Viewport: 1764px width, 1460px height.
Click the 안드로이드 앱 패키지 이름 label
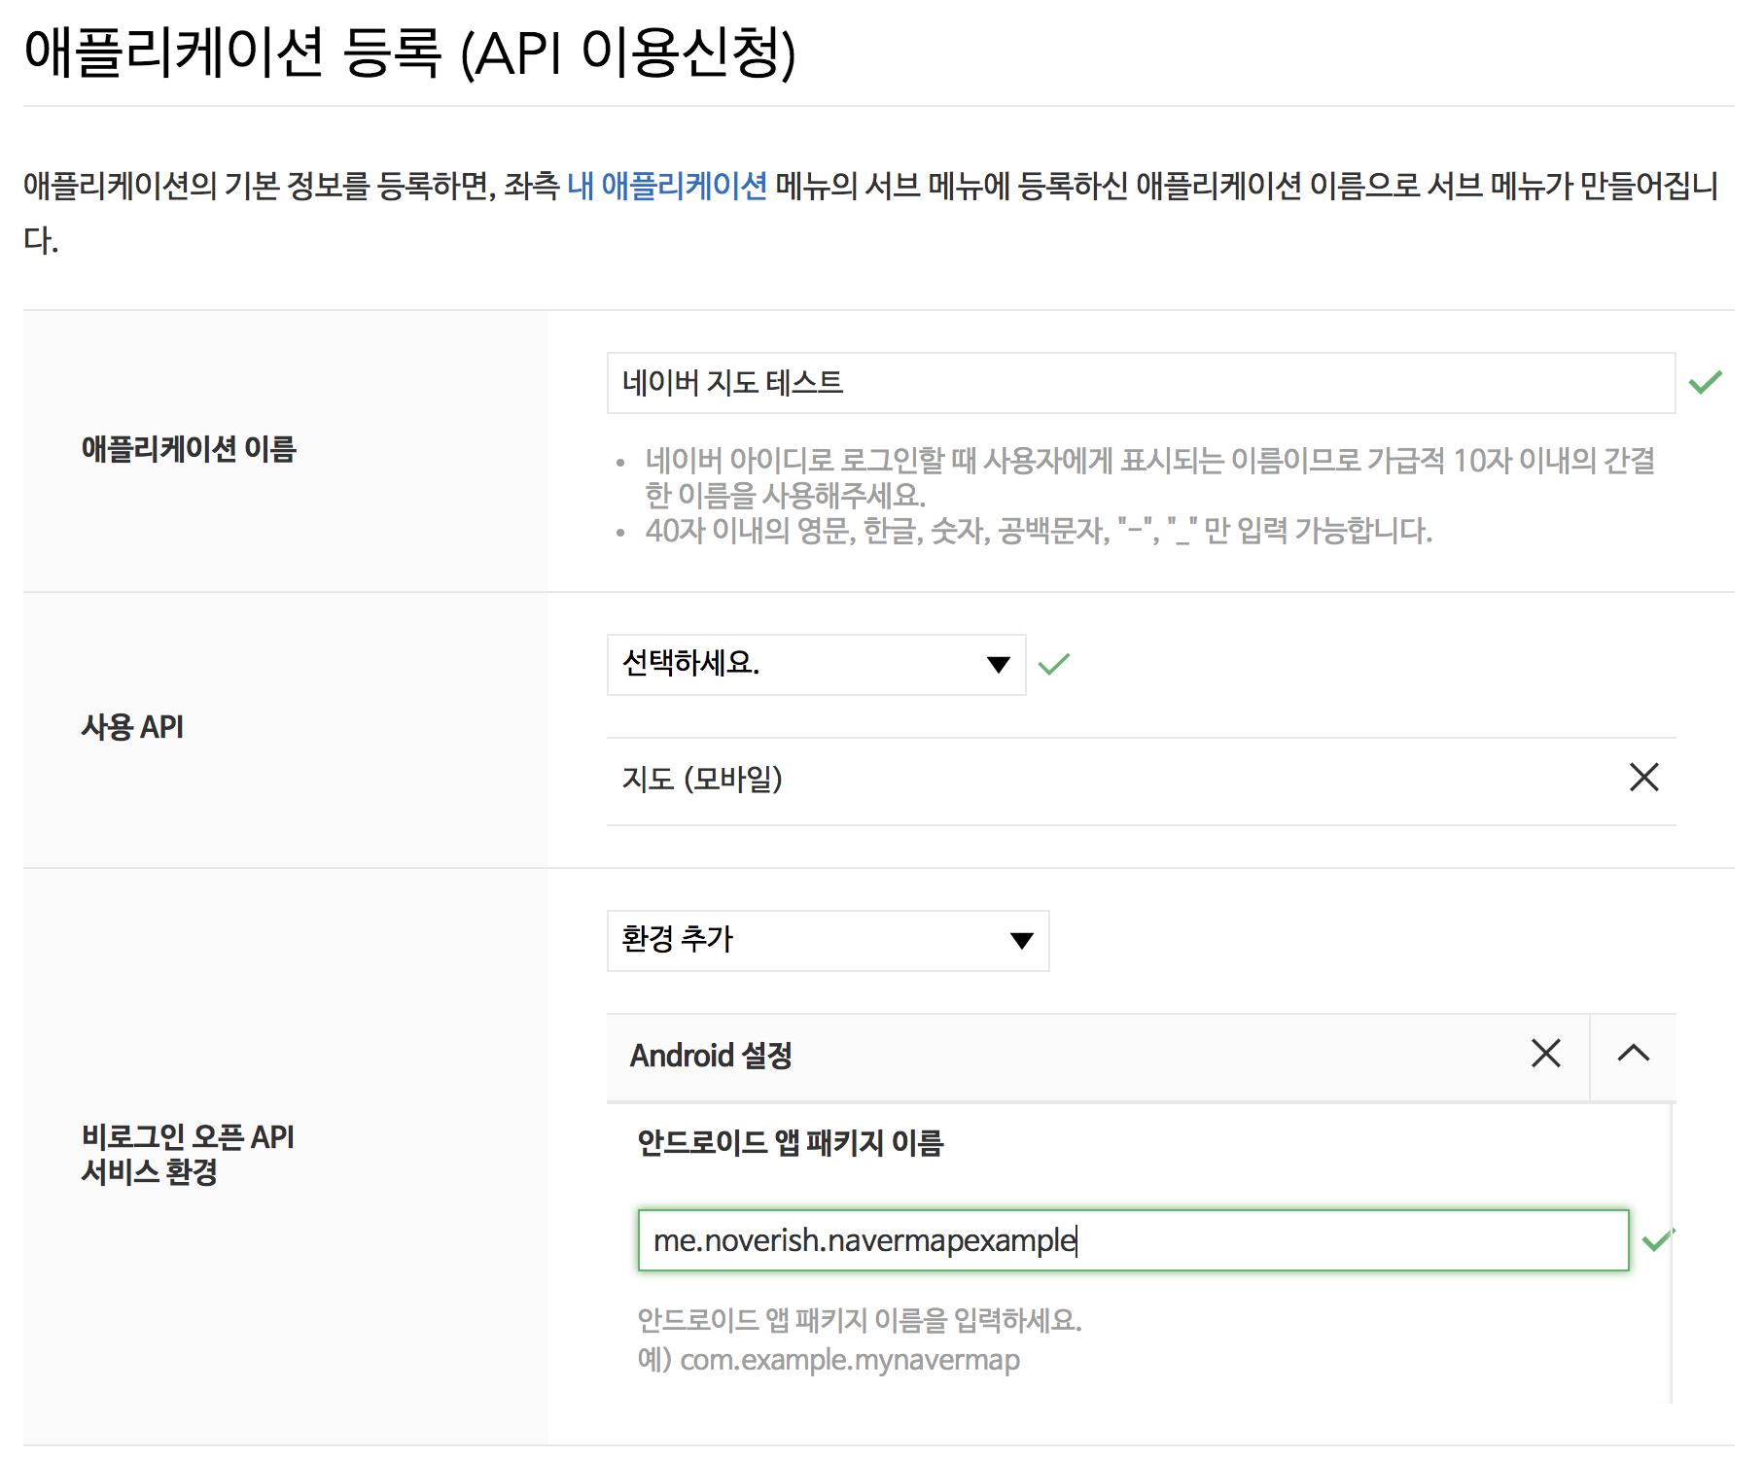790,1143
